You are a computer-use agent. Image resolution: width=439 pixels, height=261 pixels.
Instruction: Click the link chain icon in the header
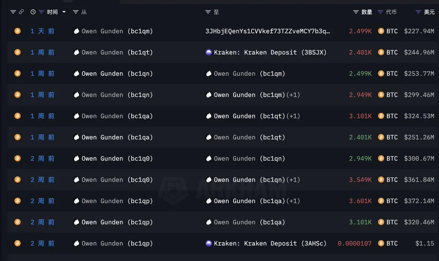[21, 12]
